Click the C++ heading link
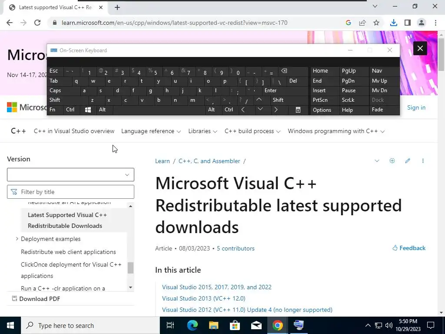This screenshot has height=334, width=445. pos(18,131)
